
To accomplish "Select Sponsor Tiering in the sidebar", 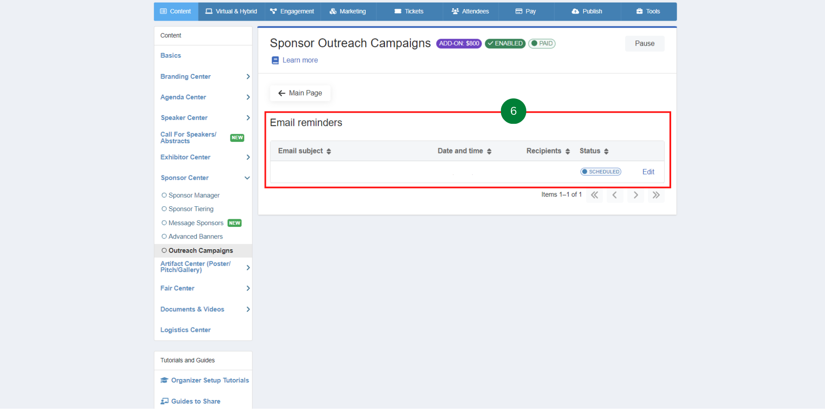I will (191, 209).
